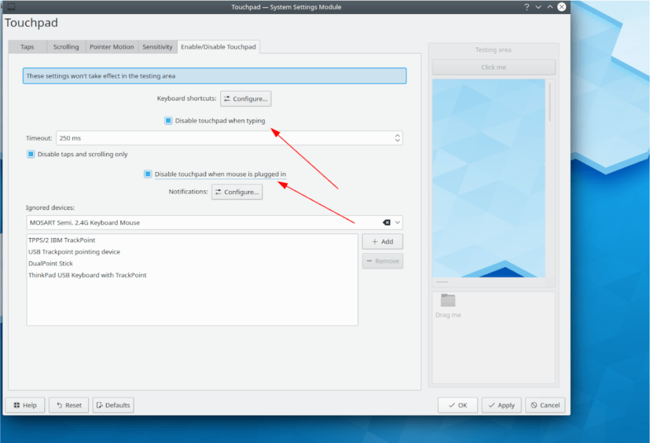
Task: Expand the MOSART Semi ignored devices dropdown
Action: tap(397, 223)
